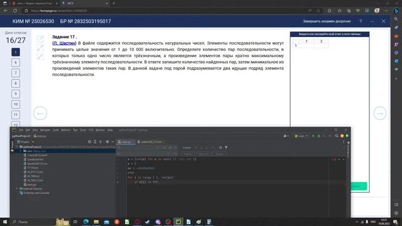The width and height of the screenshot is (402, 226).
Task: Run the program with green play icon
Action: pos(313,136)
